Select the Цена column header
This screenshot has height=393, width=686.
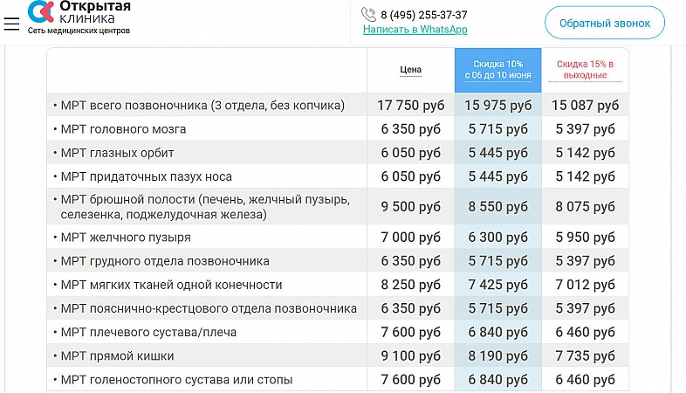click(410, 70)
